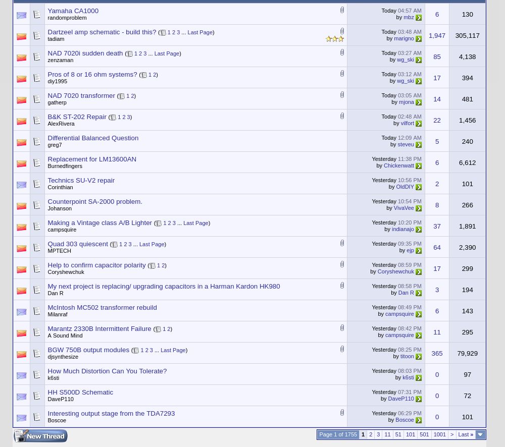Click next page arrow in pagination
The height and width of the screenshot is (447, 505).
(452, 434)
